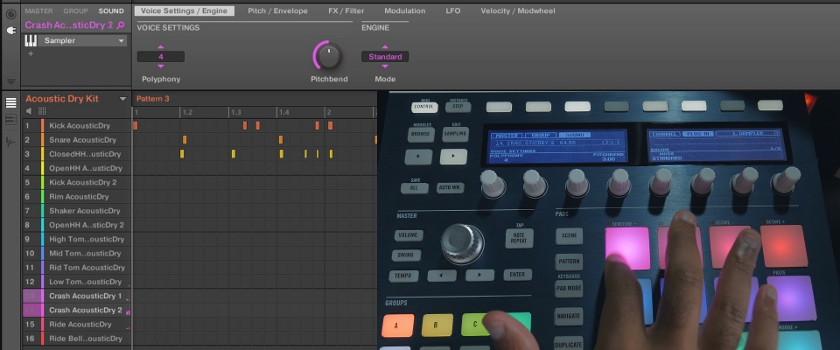The width and height of the screenshot is (840, 350).
Task: Select the High Tom..ousticDry sound
Action: (87, 239)
